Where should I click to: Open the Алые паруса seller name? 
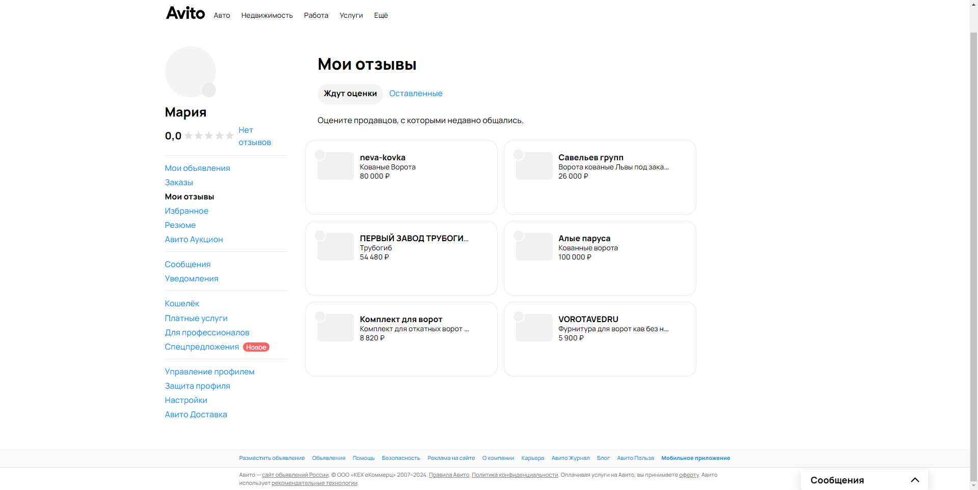point(584,239)
